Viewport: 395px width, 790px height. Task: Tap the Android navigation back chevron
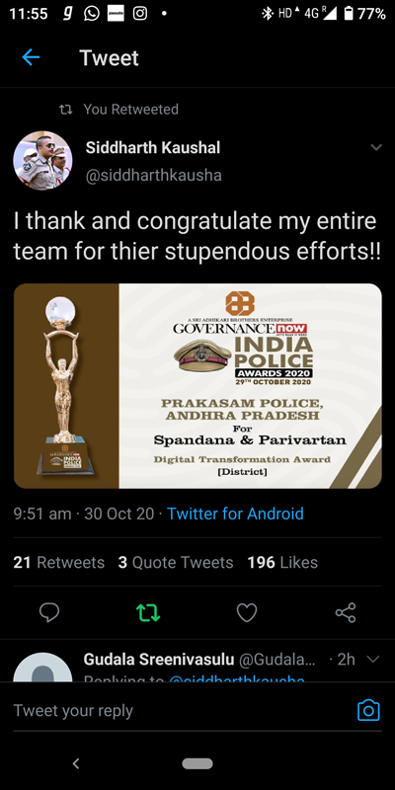click(x=76, y=763)
